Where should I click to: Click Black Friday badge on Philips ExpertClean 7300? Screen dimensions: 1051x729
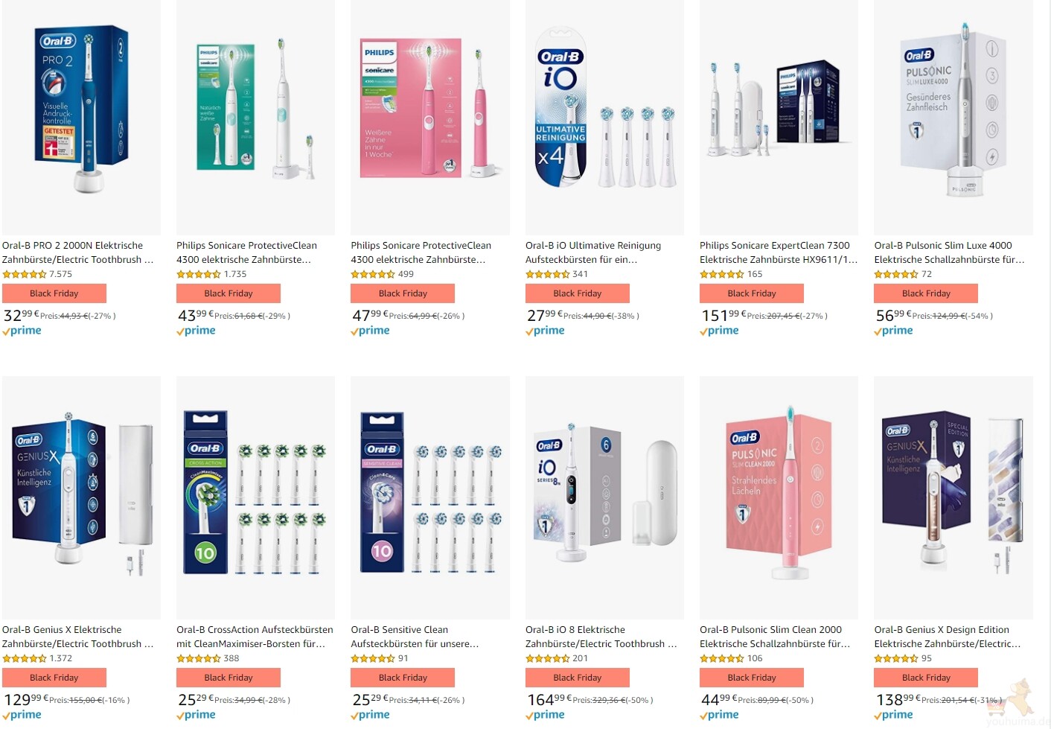(x=752, y=293)
